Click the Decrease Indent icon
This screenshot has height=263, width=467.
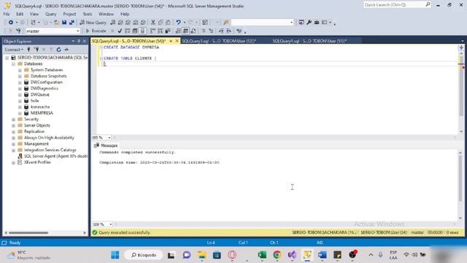pyautogui.click(x=221, y=31)
